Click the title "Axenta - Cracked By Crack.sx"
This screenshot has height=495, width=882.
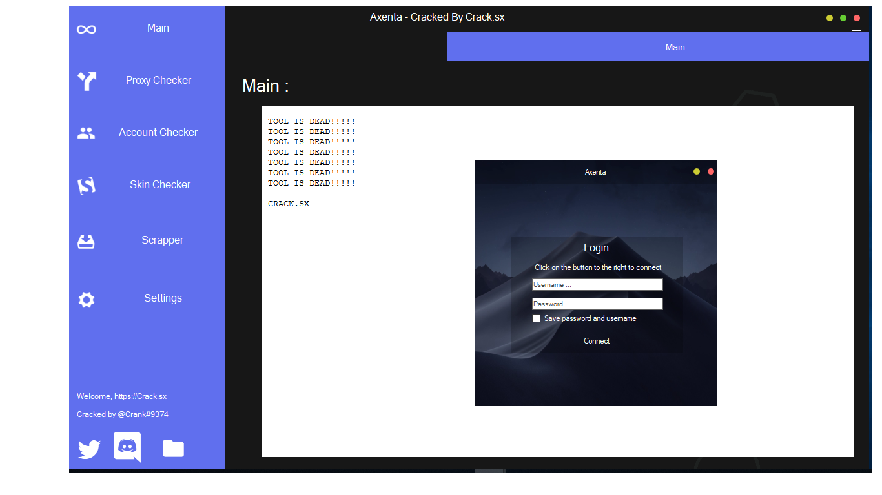pos(437,17)
